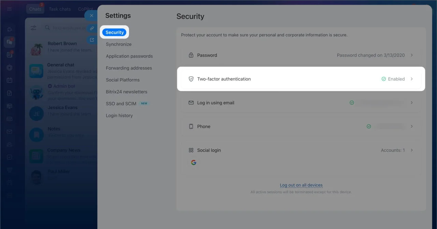Open the Synchronize settings section
This screenshot has height=229, width=437.
pos(118,44)
